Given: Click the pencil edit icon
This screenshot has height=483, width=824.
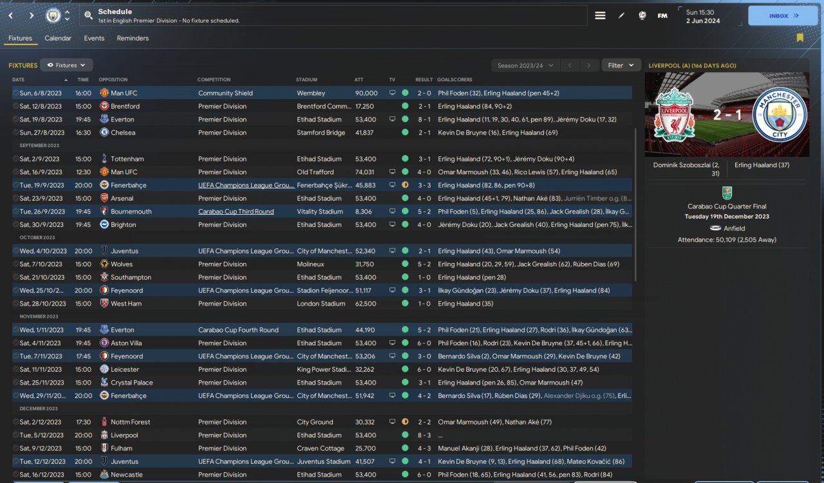Looking at the screenshot, I should point(621,15).
